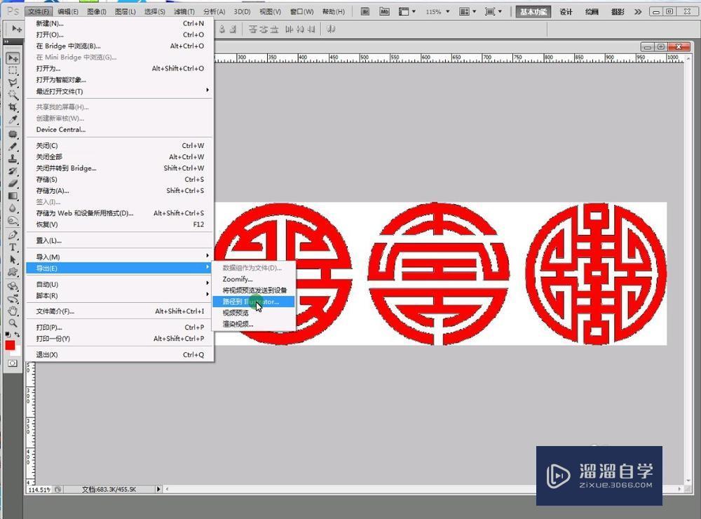Select the Zoom tool in toolbox
This screenshot has width=701, height=519.
coord(13,323)
